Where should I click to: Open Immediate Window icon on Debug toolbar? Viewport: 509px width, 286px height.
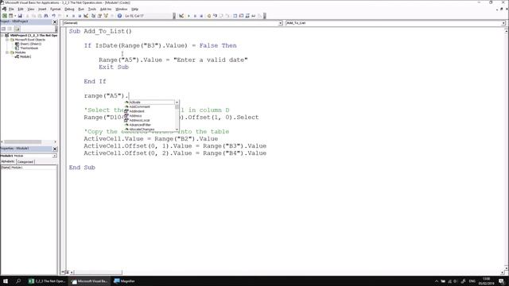tap(241, 16)
